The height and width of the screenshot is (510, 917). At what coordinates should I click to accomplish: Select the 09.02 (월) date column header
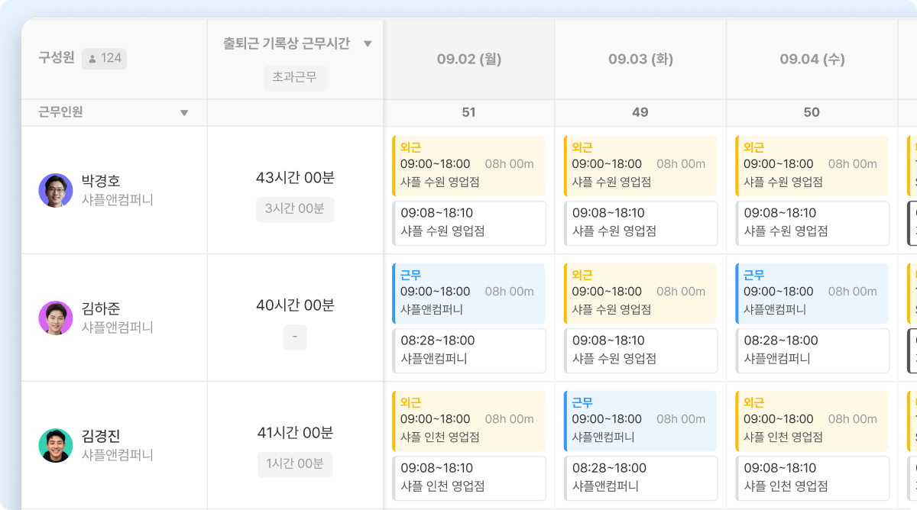[468, 59]
